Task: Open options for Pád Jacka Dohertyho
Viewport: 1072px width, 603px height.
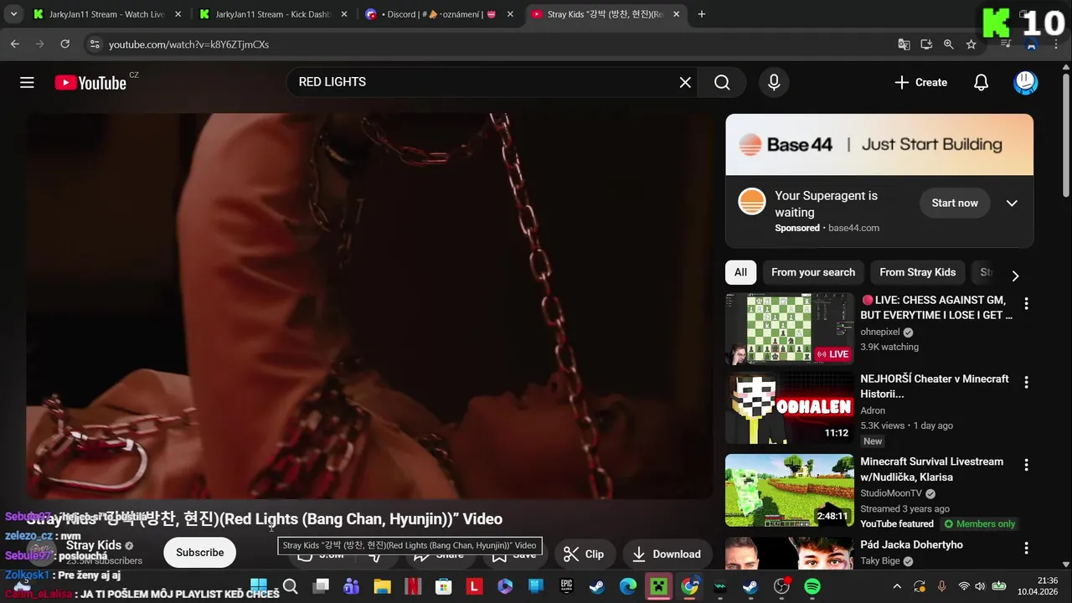Action: (x=1027, y=548)
